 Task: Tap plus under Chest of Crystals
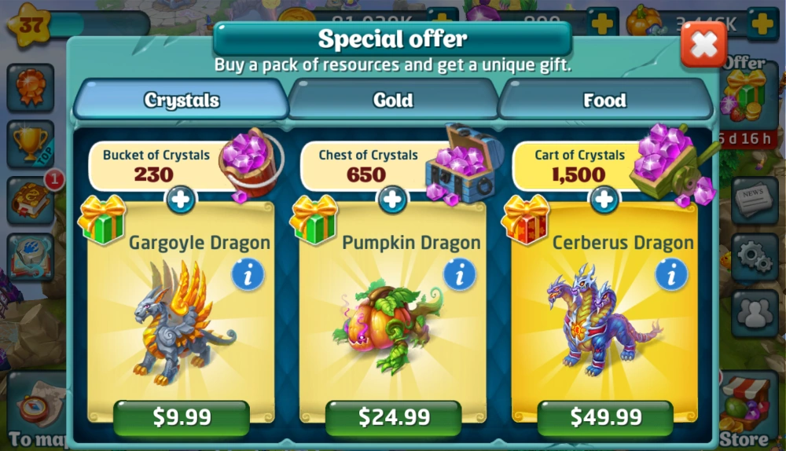coord(392,200)
